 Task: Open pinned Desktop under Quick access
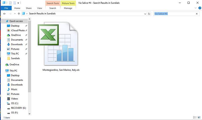(x=15, y=26)
